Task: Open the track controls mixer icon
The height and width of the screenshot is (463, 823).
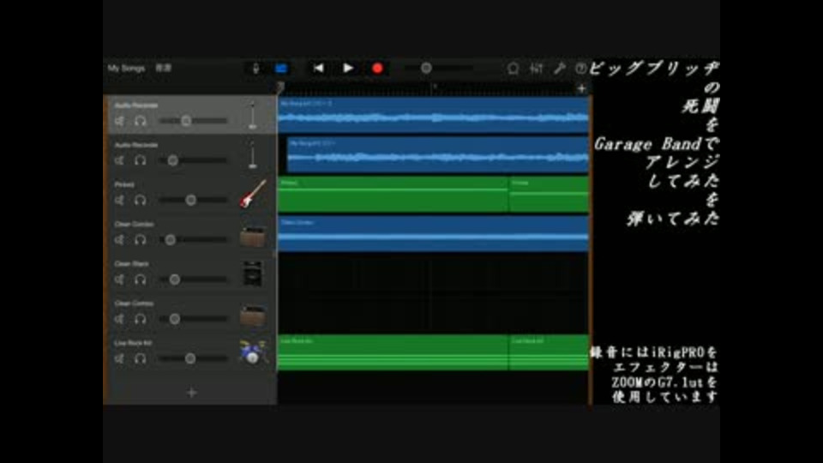Action: click(x=536, y=69)
